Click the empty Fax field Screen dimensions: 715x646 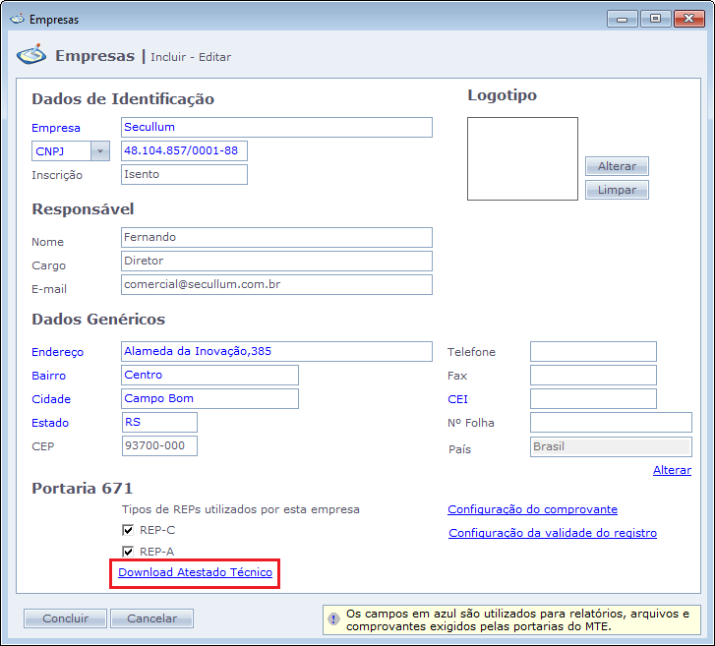593,376
